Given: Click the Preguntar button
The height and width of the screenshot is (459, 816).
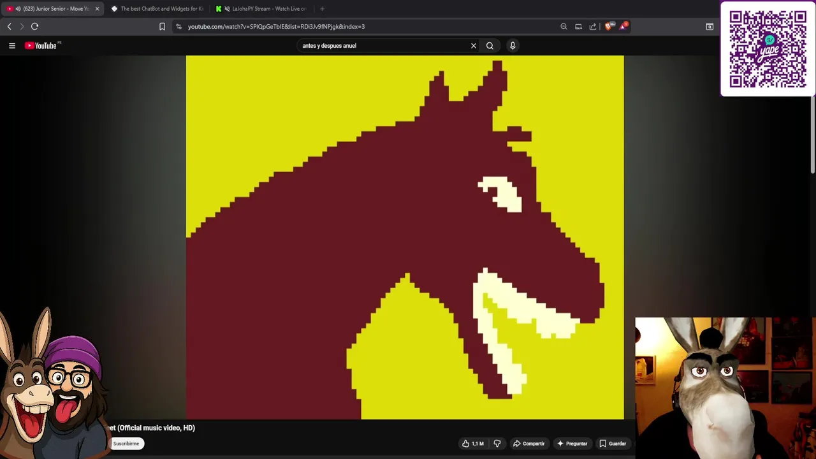Looking at the screenshot, I should pos(572,444).
